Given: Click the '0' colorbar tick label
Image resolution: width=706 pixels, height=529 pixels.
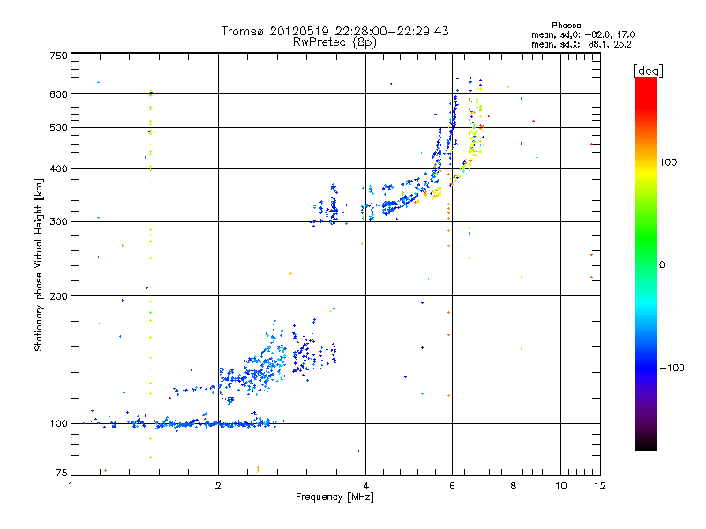Looking at the screenshot, I should (662, 265).
